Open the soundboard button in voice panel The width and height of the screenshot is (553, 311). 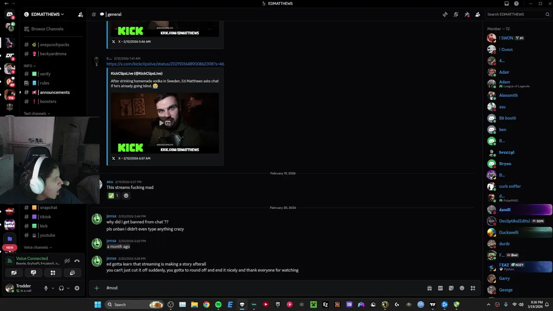[x=72, y=273]
